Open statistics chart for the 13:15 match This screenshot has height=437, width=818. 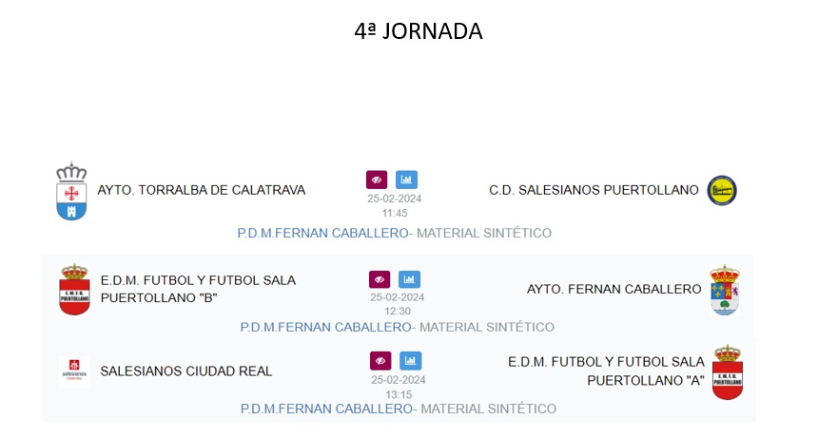click(x=411, y=361)
